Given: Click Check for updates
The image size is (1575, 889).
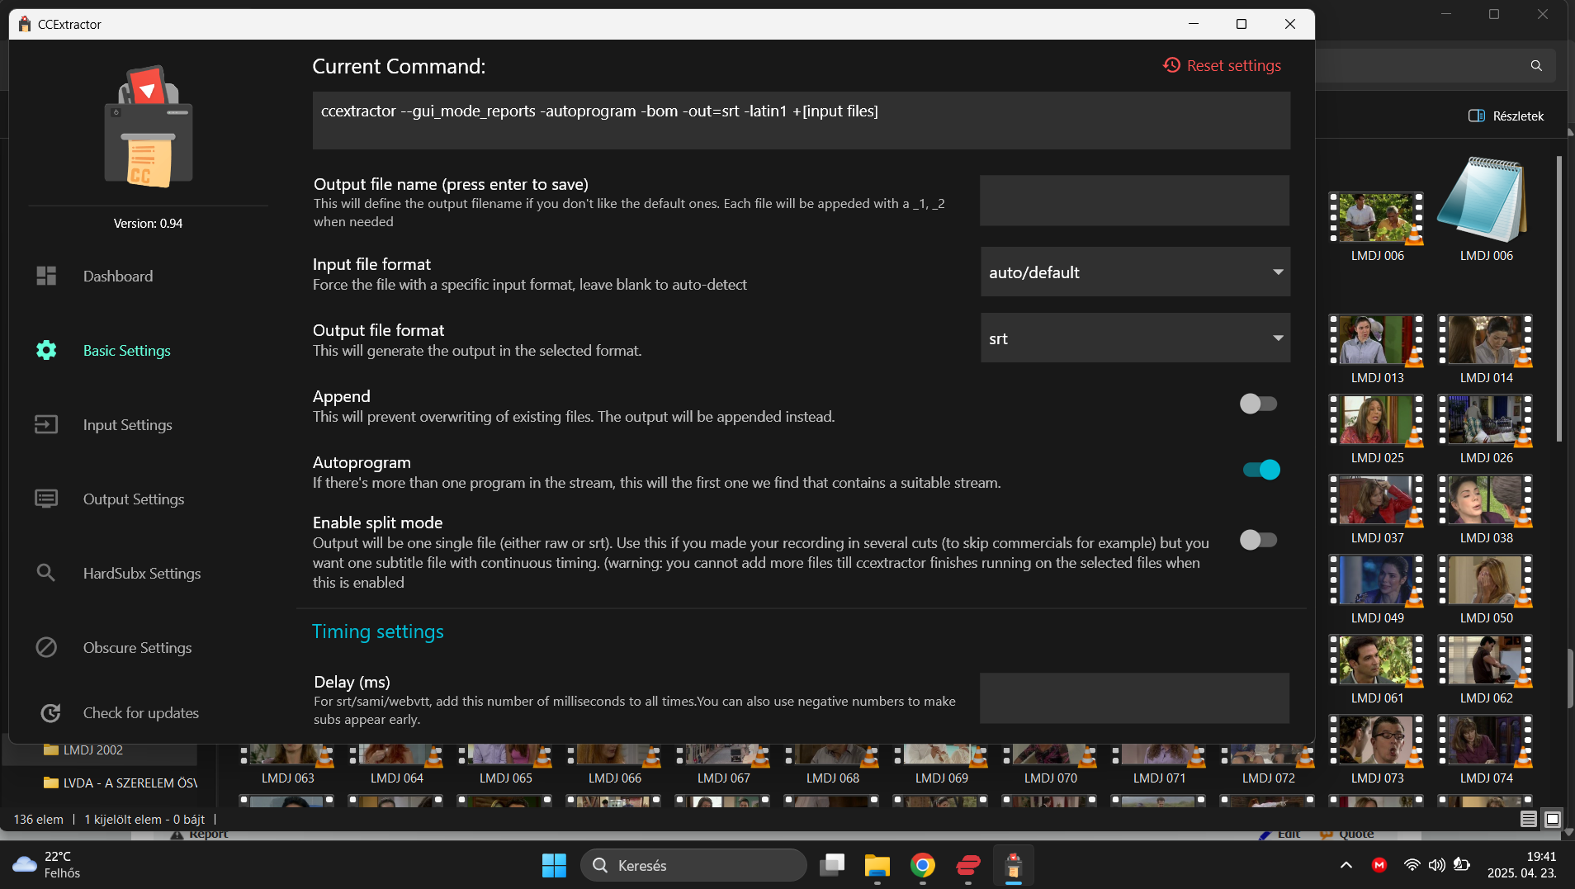Looking at the screenshot, I should 141,712.
